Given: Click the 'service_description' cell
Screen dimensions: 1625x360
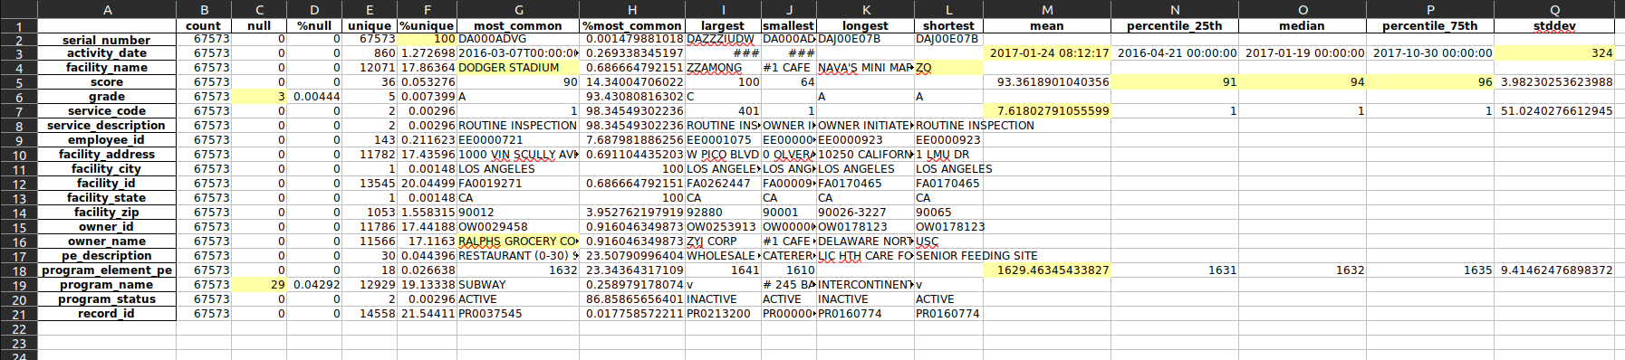Looking at the screenshot, I should coord(107,126).
